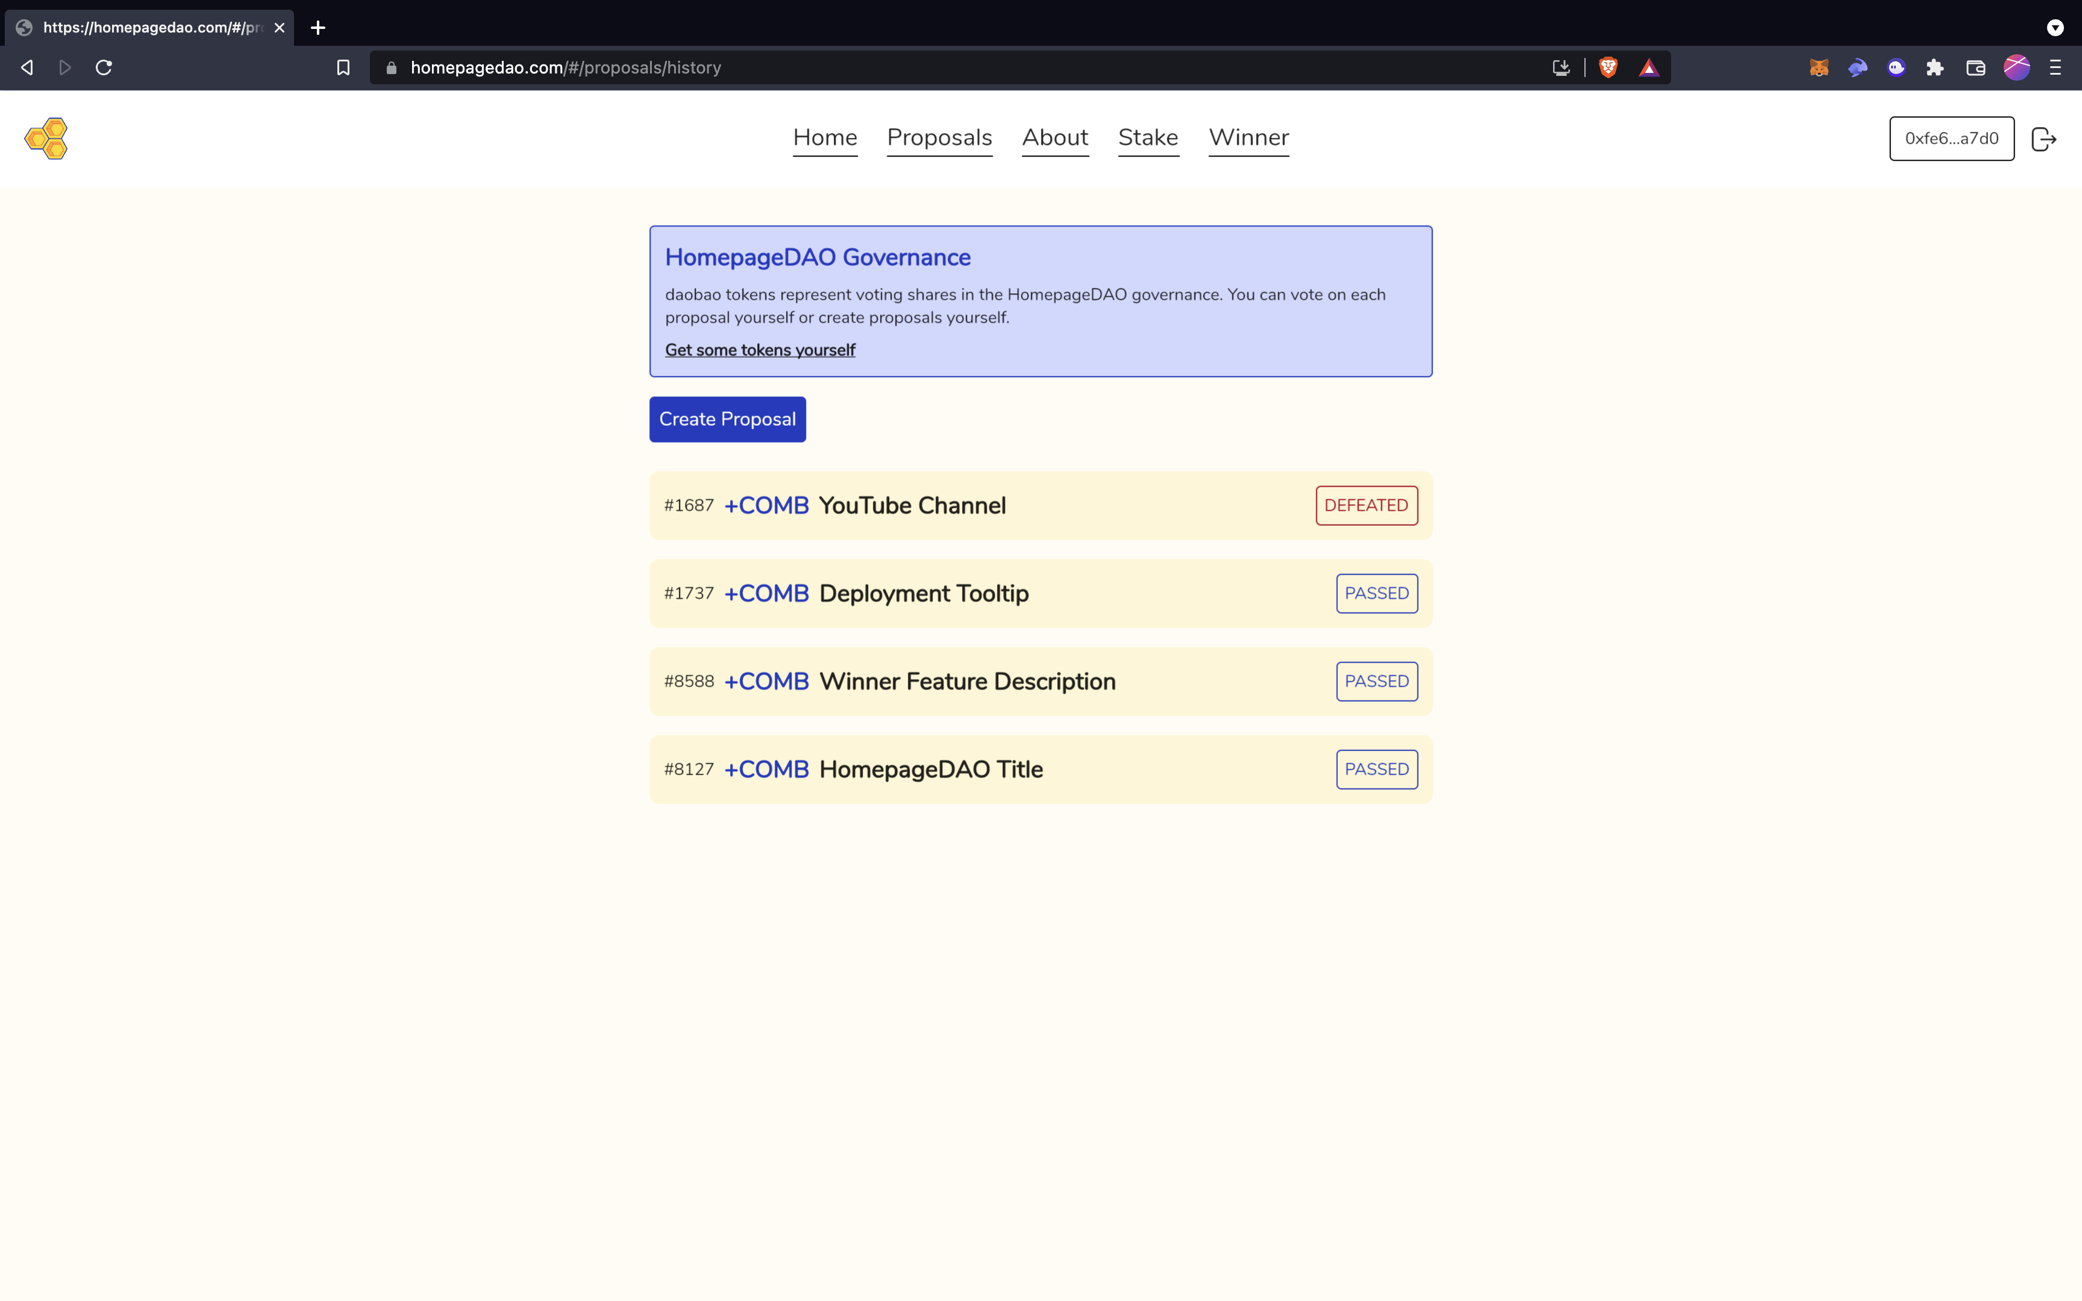The width and height of the screenshot is (2082, 1301).
Task: Click the Brave Rewards triangle icon
Action: click(1648, 68)
